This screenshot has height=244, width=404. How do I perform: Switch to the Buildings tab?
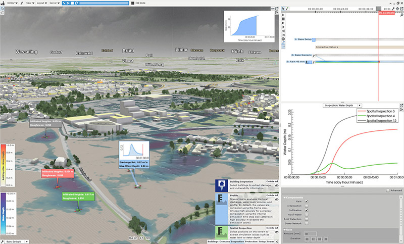pos(213,241)
